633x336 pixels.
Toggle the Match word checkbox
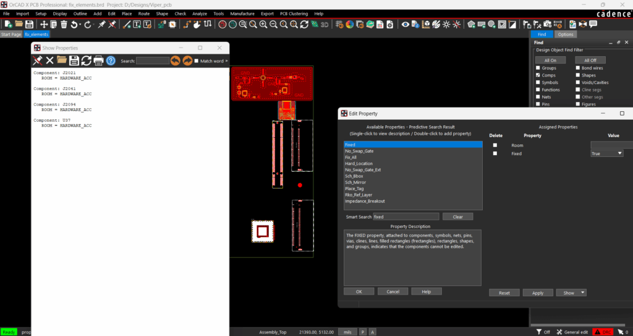pos(196,61)
